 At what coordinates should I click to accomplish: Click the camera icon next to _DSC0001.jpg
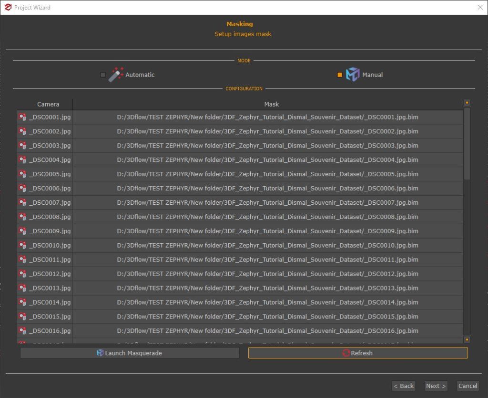(22, 117)
